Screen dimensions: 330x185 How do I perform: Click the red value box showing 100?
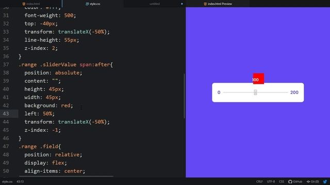pyautogui.click(x=258, y=79)
